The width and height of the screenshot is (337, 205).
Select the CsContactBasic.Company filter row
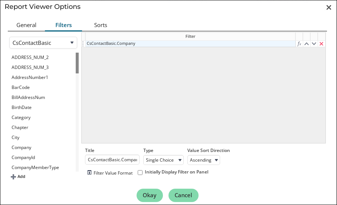[190, 44]
